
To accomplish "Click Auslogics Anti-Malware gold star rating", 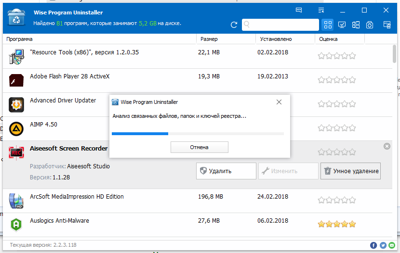I will pyautogui.click(x=337, y=224).
